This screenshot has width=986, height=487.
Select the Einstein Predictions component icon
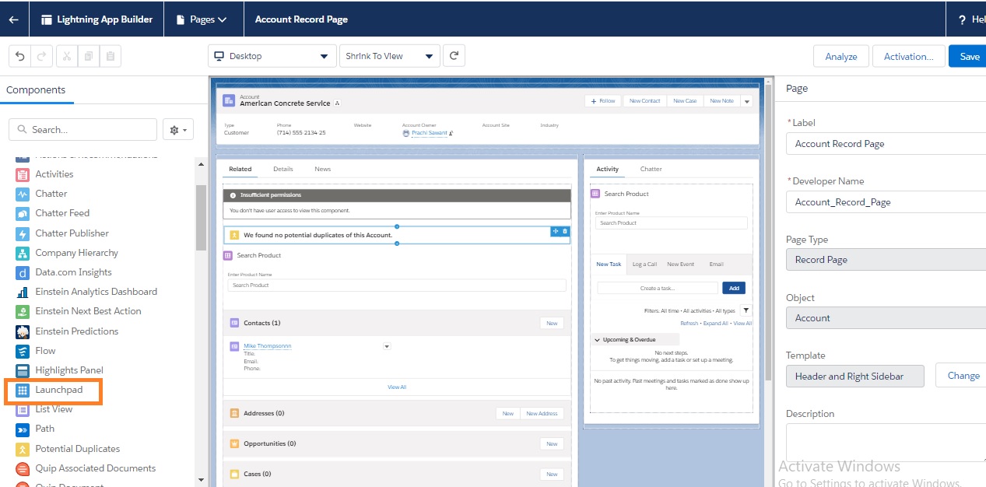tap(22, 331)
